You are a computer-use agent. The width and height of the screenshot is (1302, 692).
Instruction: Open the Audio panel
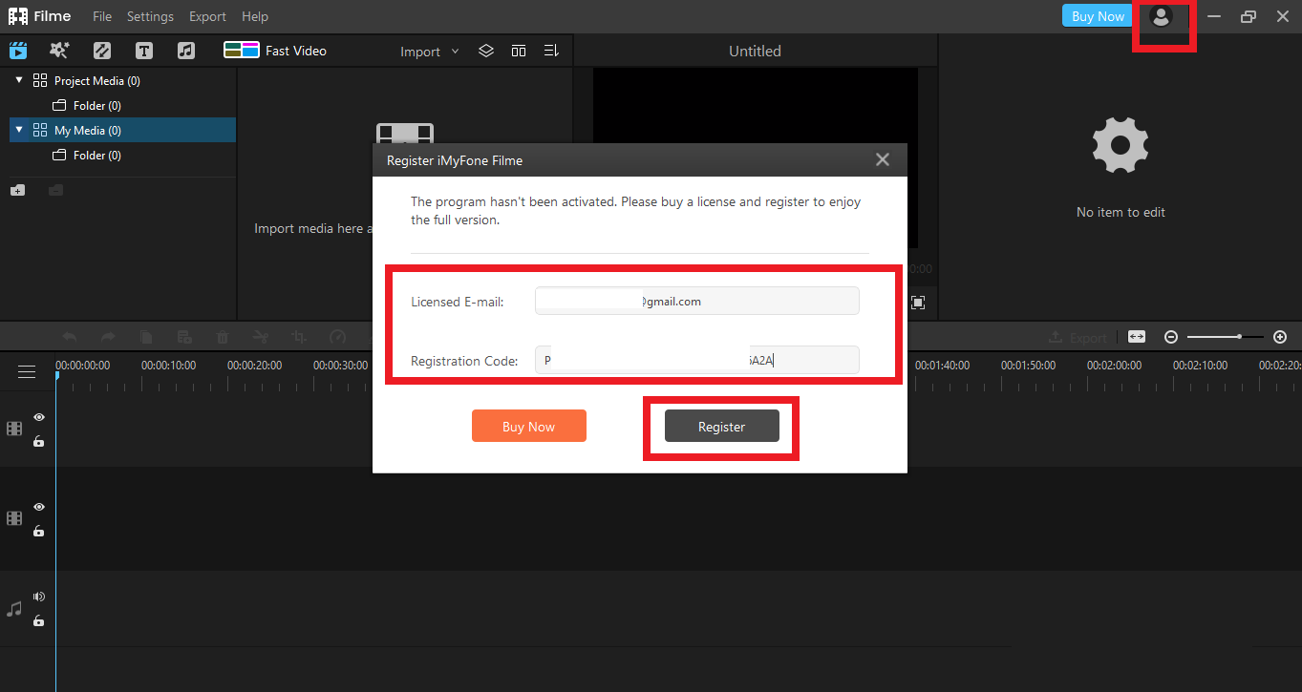coord(186,50)
